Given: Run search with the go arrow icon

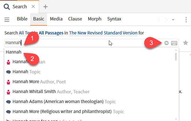Looking at the screenshot, I should (x=166, y=43).
